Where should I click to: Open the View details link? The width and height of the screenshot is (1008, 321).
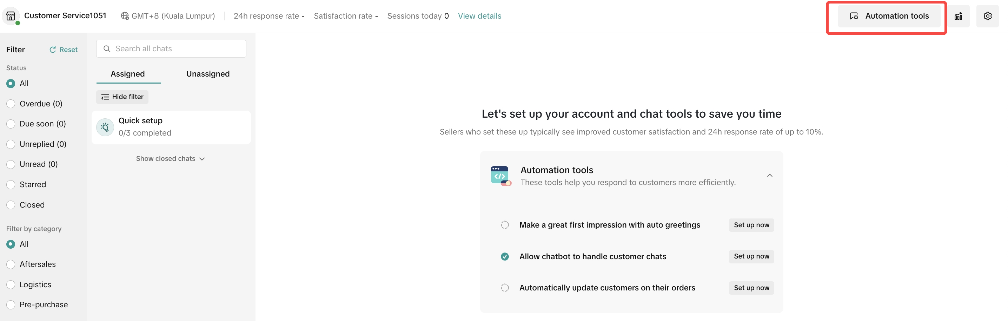click(479, 16)
